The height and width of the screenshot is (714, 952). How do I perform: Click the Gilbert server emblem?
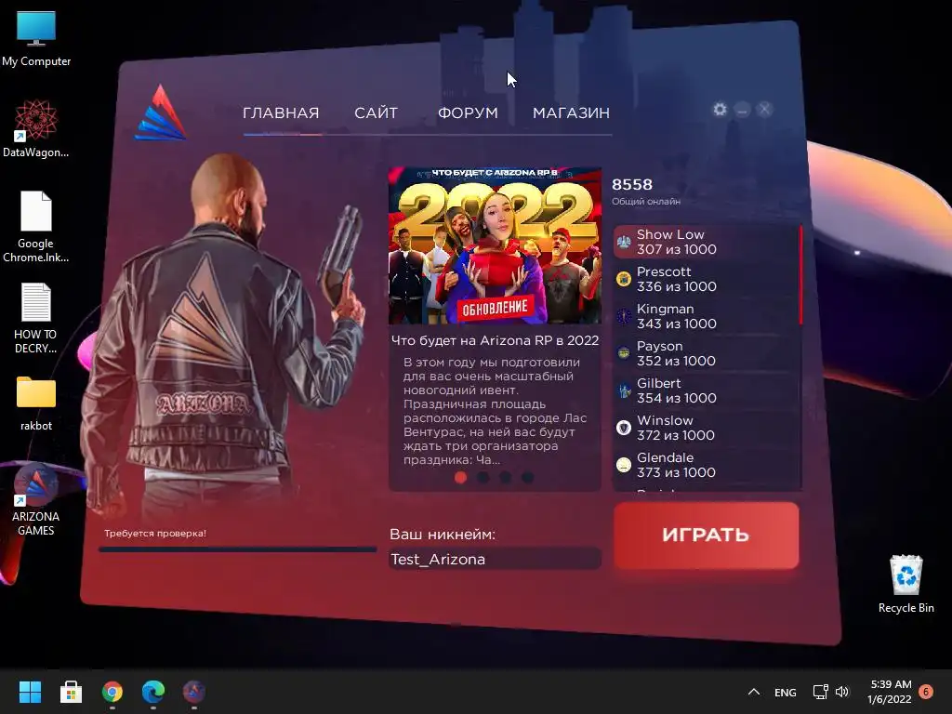pos(624,390)
